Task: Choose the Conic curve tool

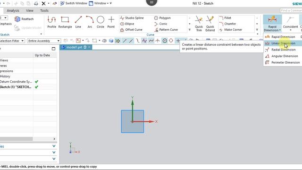Action: click(x=160, y=24)
